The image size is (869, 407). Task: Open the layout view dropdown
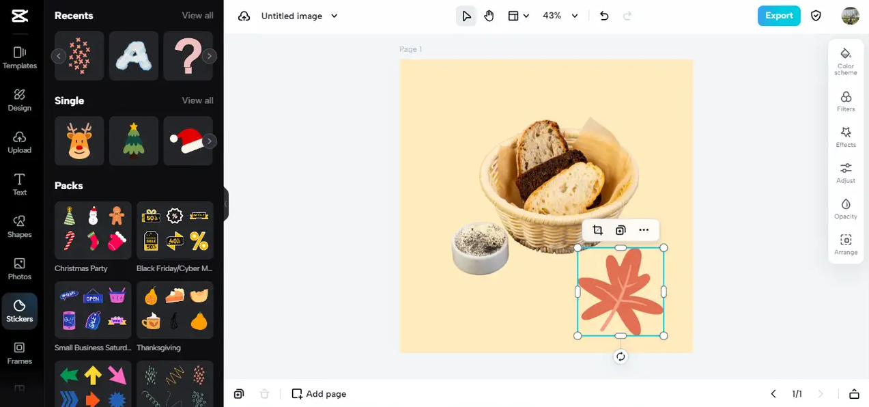coord(518,16)
